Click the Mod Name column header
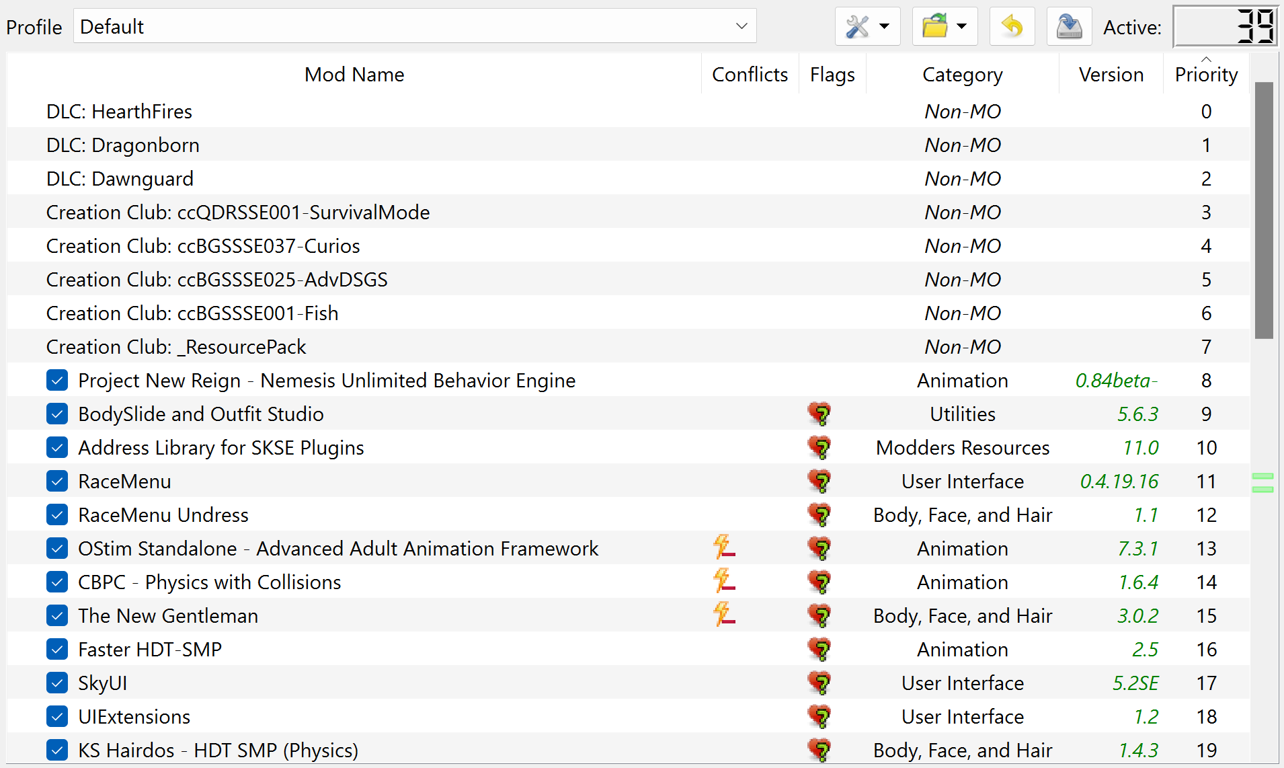Image resolution: width=1284 pixels, height=768 pixels. coord(354,74)
